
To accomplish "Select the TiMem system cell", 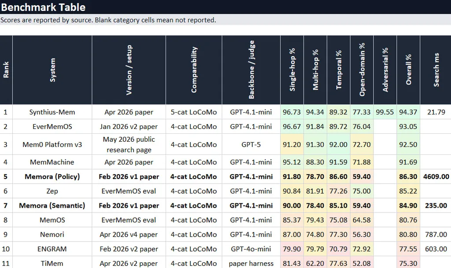I will coord(52,263).
